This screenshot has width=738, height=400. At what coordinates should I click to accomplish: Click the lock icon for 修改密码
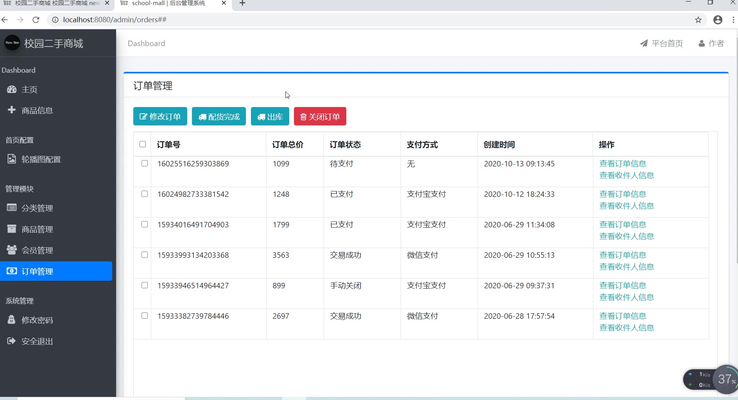click(12, 320)
